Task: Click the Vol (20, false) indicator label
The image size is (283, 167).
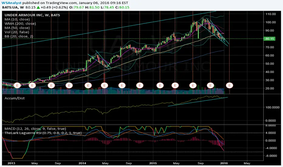Action: pos(17,32)
